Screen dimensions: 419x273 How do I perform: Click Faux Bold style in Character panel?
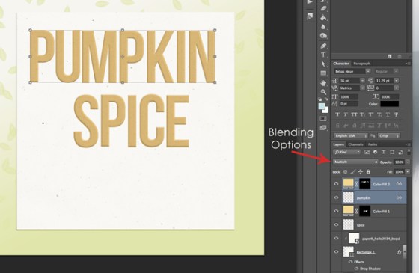tap(337, 114)
